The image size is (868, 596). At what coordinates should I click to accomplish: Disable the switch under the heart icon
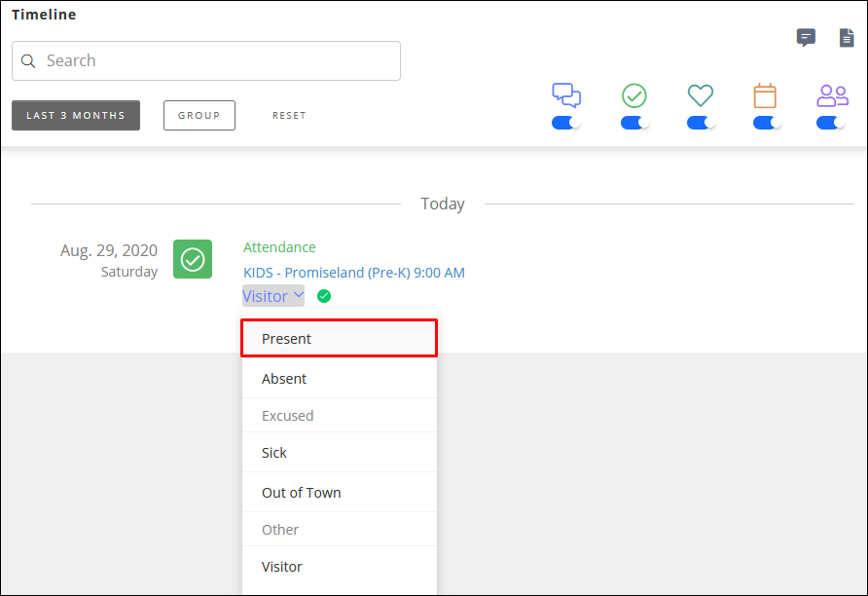701,123
